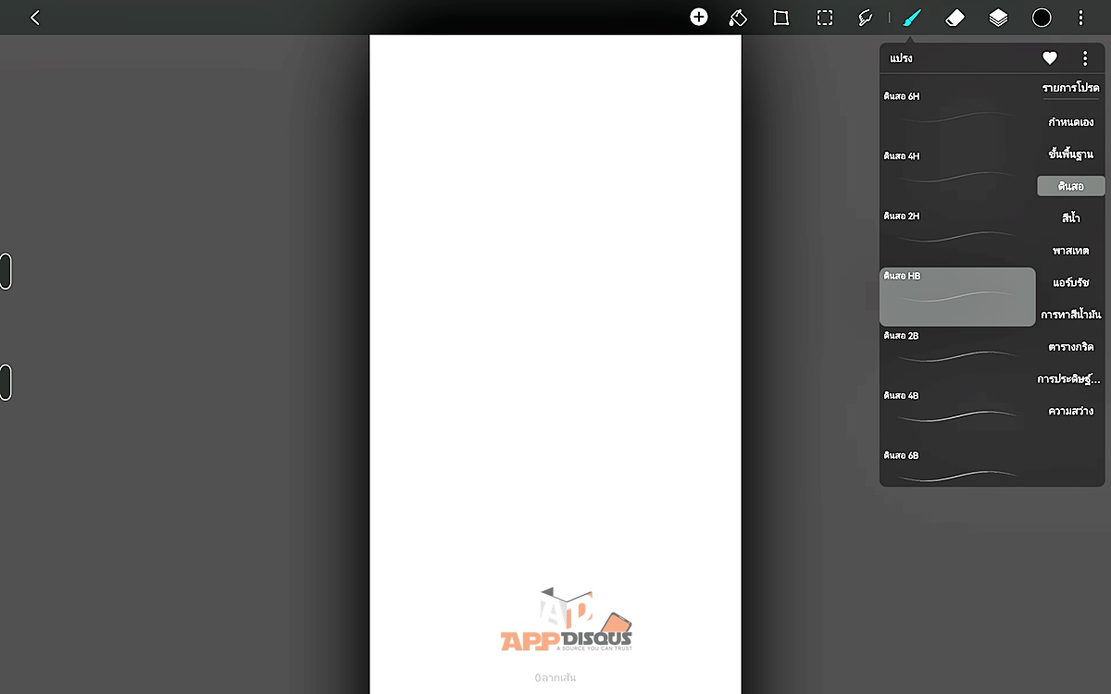Open the layers panel
The width and height of the screenshot is (1111, 694).
coord(998,18)
